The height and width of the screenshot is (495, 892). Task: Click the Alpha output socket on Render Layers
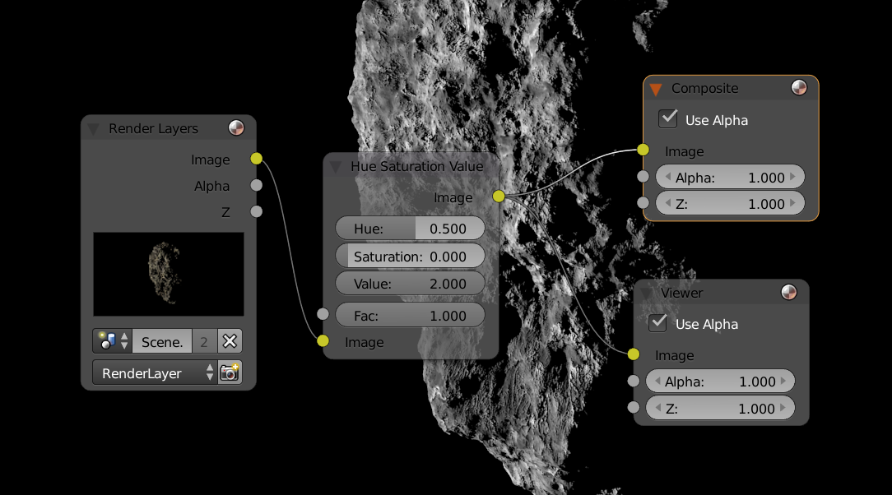pyautogui.click(x=257, y=186)
